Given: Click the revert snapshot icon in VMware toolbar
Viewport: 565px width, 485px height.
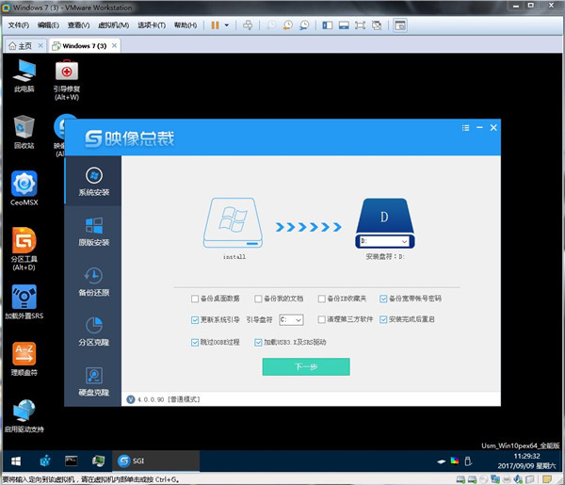Looking at the screenshot, I should [x=287, y=25].
